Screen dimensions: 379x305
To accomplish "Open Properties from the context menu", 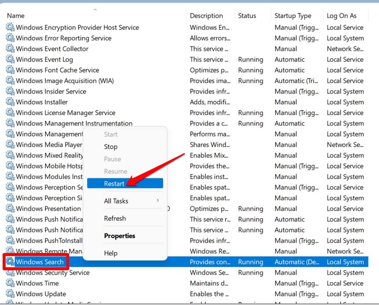I will pyautogui.click(x=119, y=236).
